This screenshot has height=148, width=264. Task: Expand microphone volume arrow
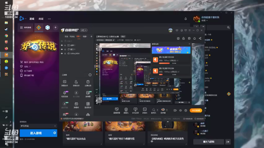tap(157, 110)
